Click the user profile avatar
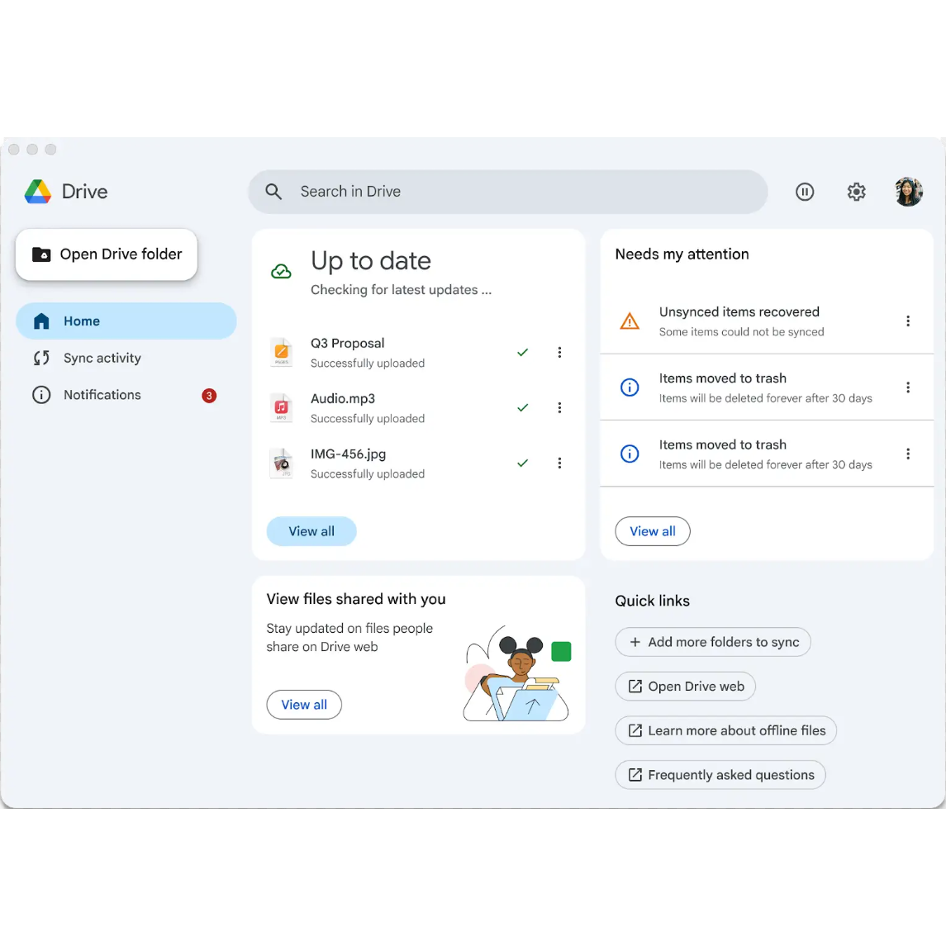Viewport: 946px width, 946px height. tap(908, 192)
